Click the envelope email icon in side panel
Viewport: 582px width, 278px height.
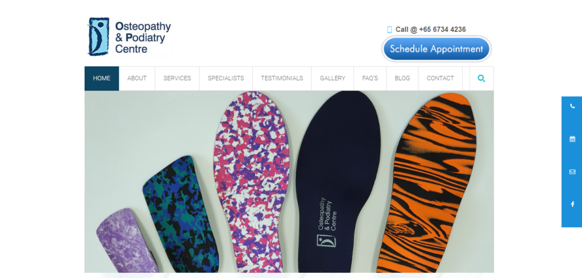coord(572,172)
